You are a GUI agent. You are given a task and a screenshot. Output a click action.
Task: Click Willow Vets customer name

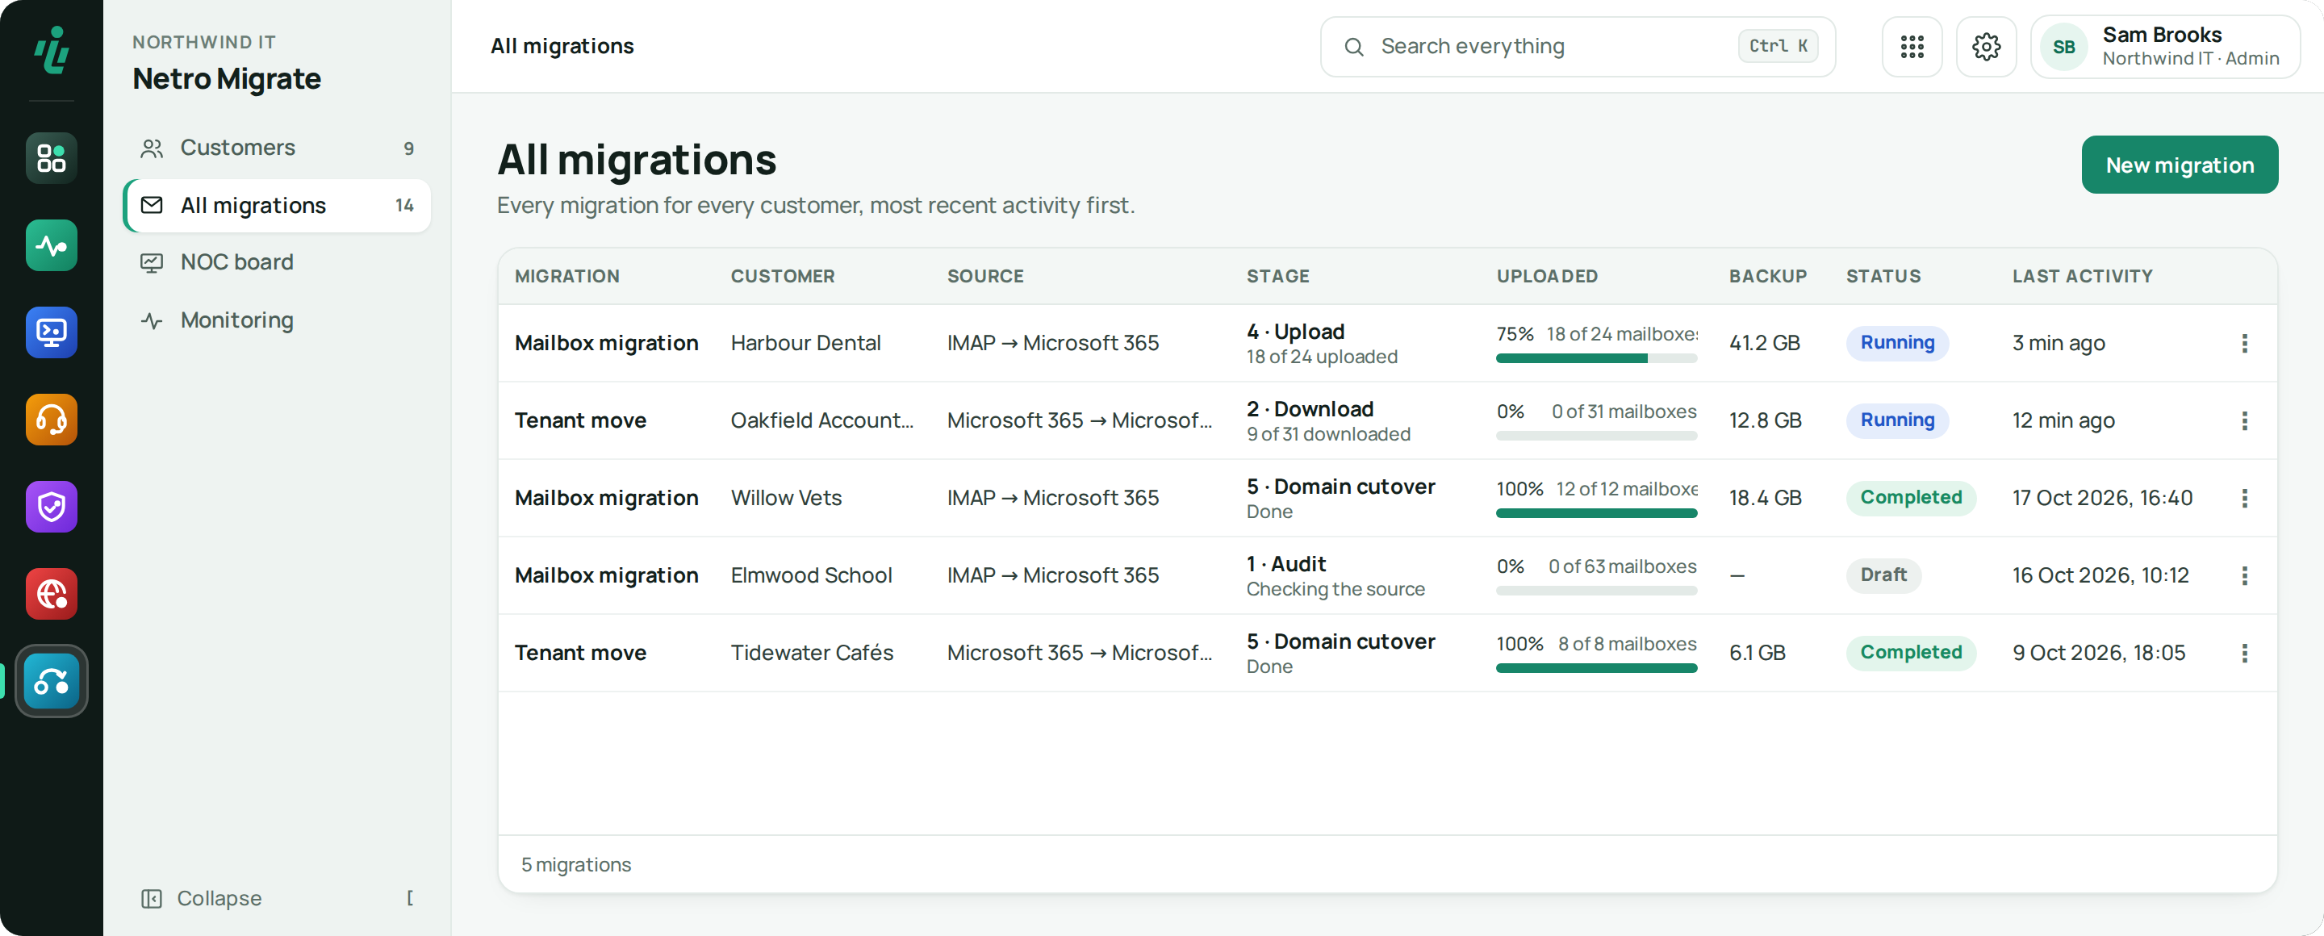[x=786, y=499]
